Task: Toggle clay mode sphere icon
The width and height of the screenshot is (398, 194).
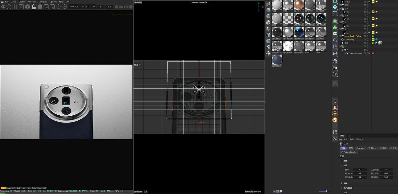Action: click(x=40, y=7)
